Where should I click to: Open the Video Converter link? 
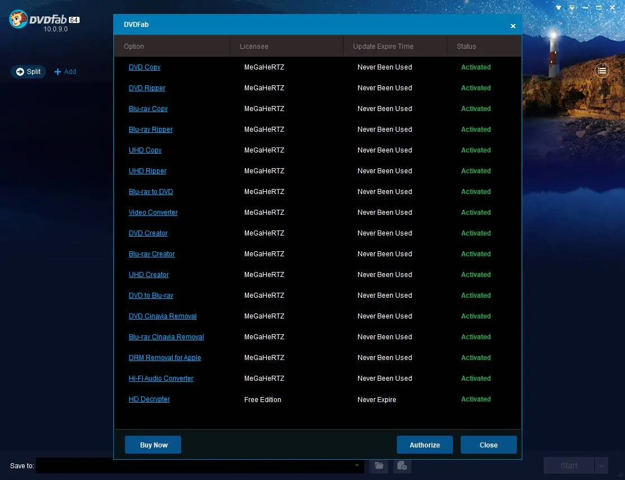(154, 212)
